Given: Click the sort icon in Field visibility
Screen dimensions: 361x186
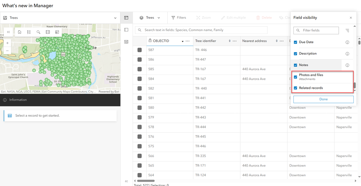Looking at the screenshot, I should coord(347,31).
